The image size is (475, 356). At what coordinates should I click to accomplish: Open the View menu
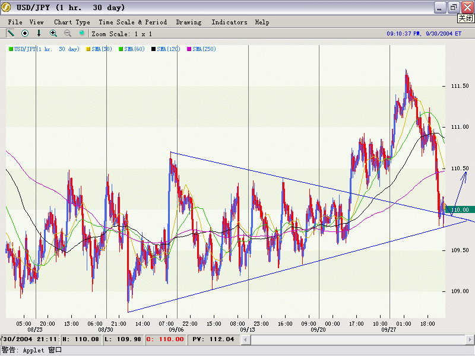point(36,22)
